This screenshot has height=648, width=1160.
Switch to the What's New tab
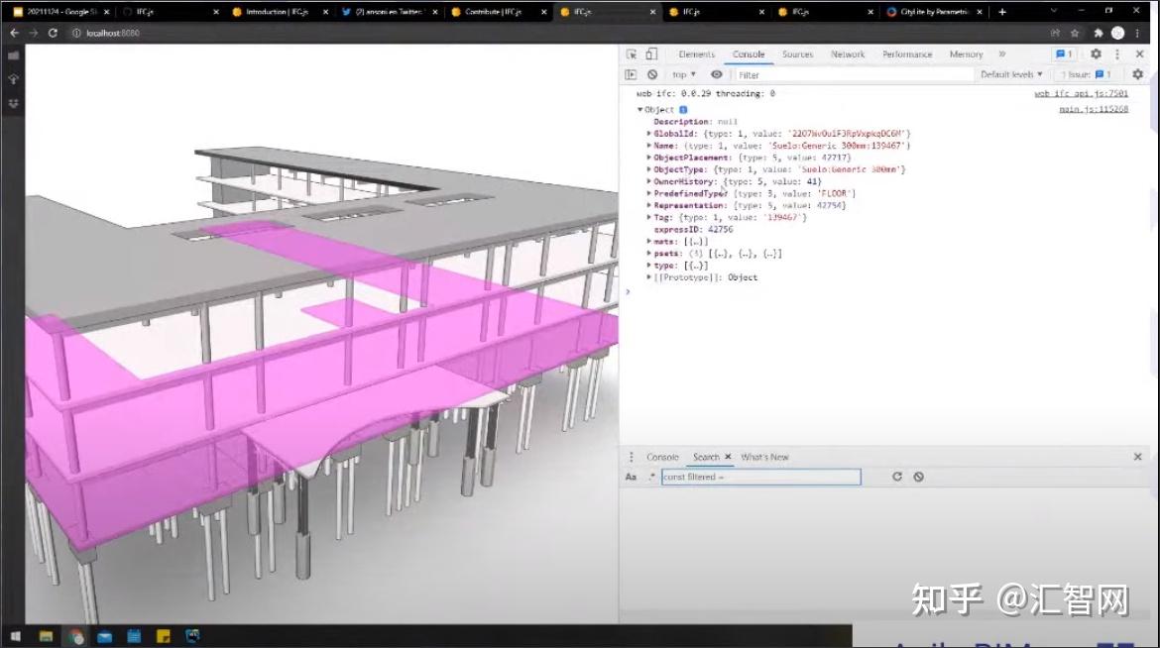tap(764, 457)
